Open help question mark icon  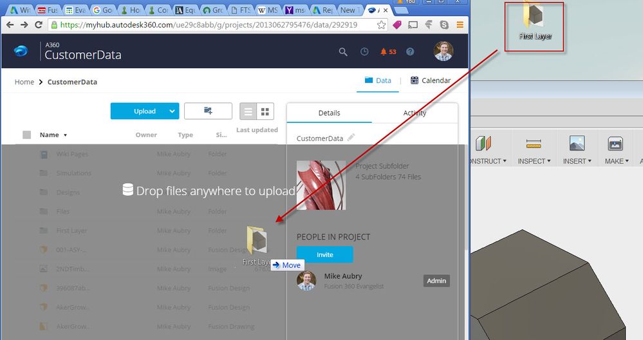410,52
